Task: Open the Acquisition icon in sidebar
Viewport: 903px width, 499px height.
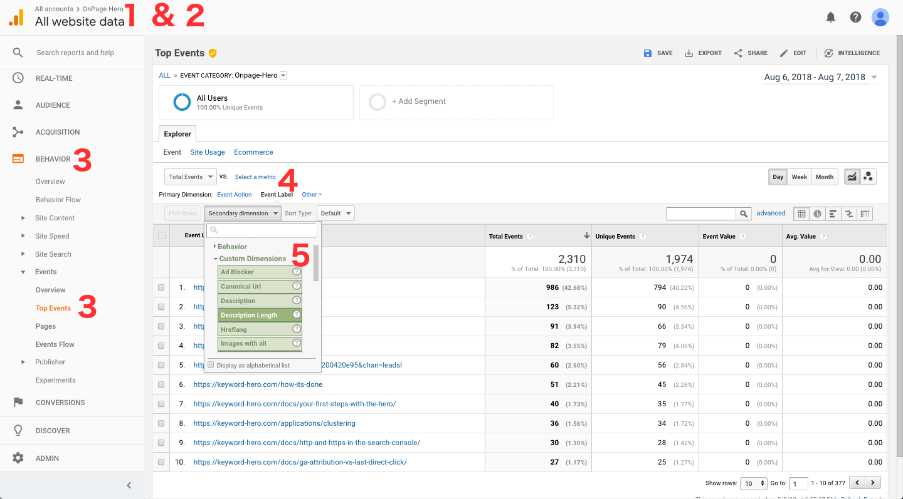Action: tap(18, 132)
